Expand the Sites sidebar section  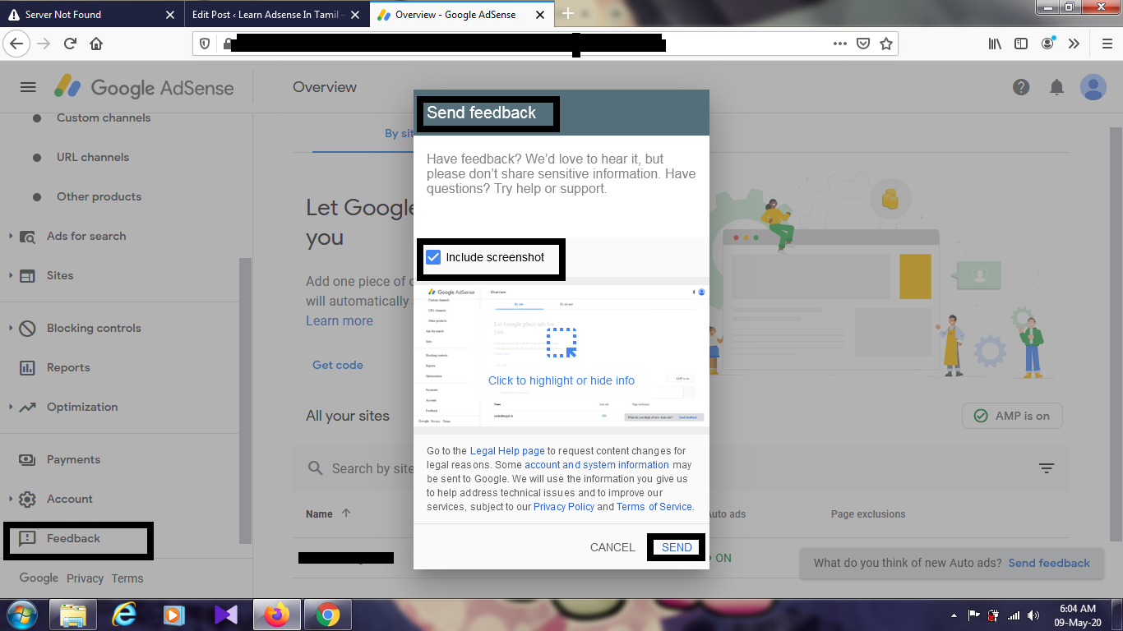pyautogui.click(x=59, y=276)
